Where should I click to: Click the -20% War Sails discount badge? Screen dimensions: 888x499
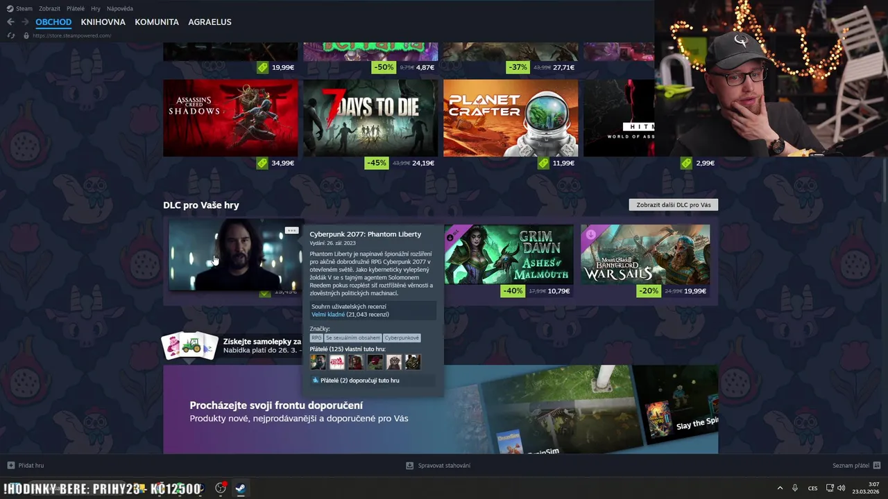point(649,291)
